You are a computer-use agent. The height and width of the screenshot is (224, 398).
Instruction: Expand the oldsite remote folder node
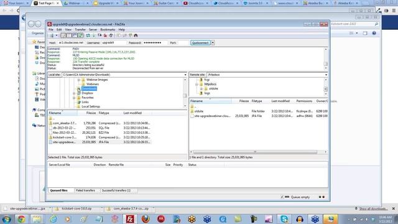click(x=201, y=89)
